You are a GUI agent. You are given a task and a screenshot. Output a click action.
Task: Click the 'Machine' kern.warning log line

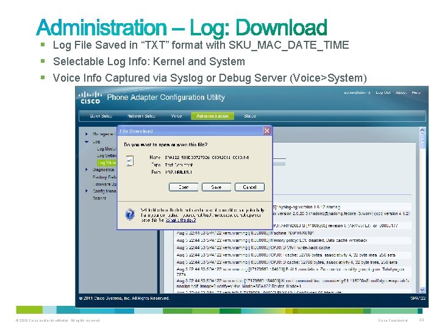293,233
